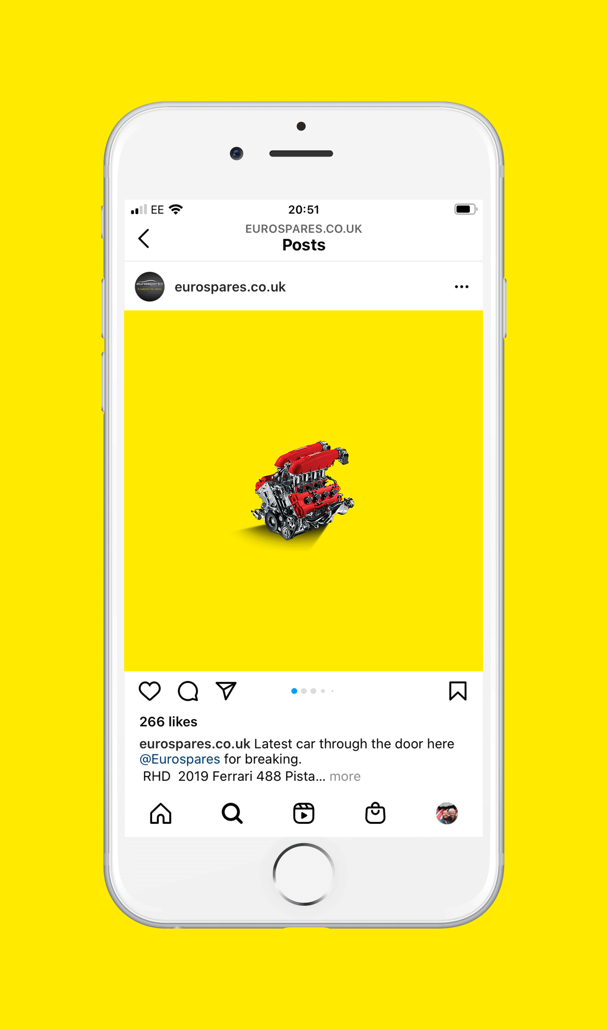Open comments with speech bubble icon
608x1030 pixels.
(188, 691)
